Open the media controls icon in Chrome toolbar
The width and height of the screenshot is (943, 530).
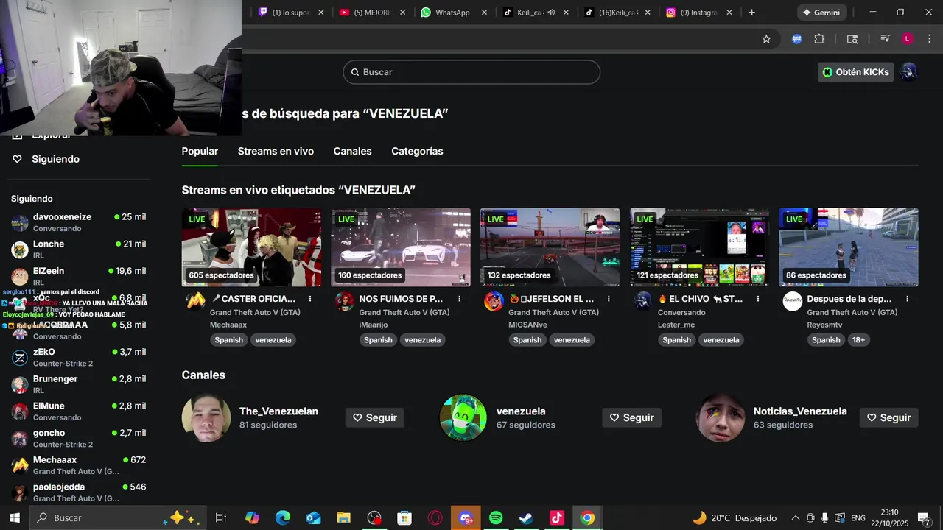(885, 39)
